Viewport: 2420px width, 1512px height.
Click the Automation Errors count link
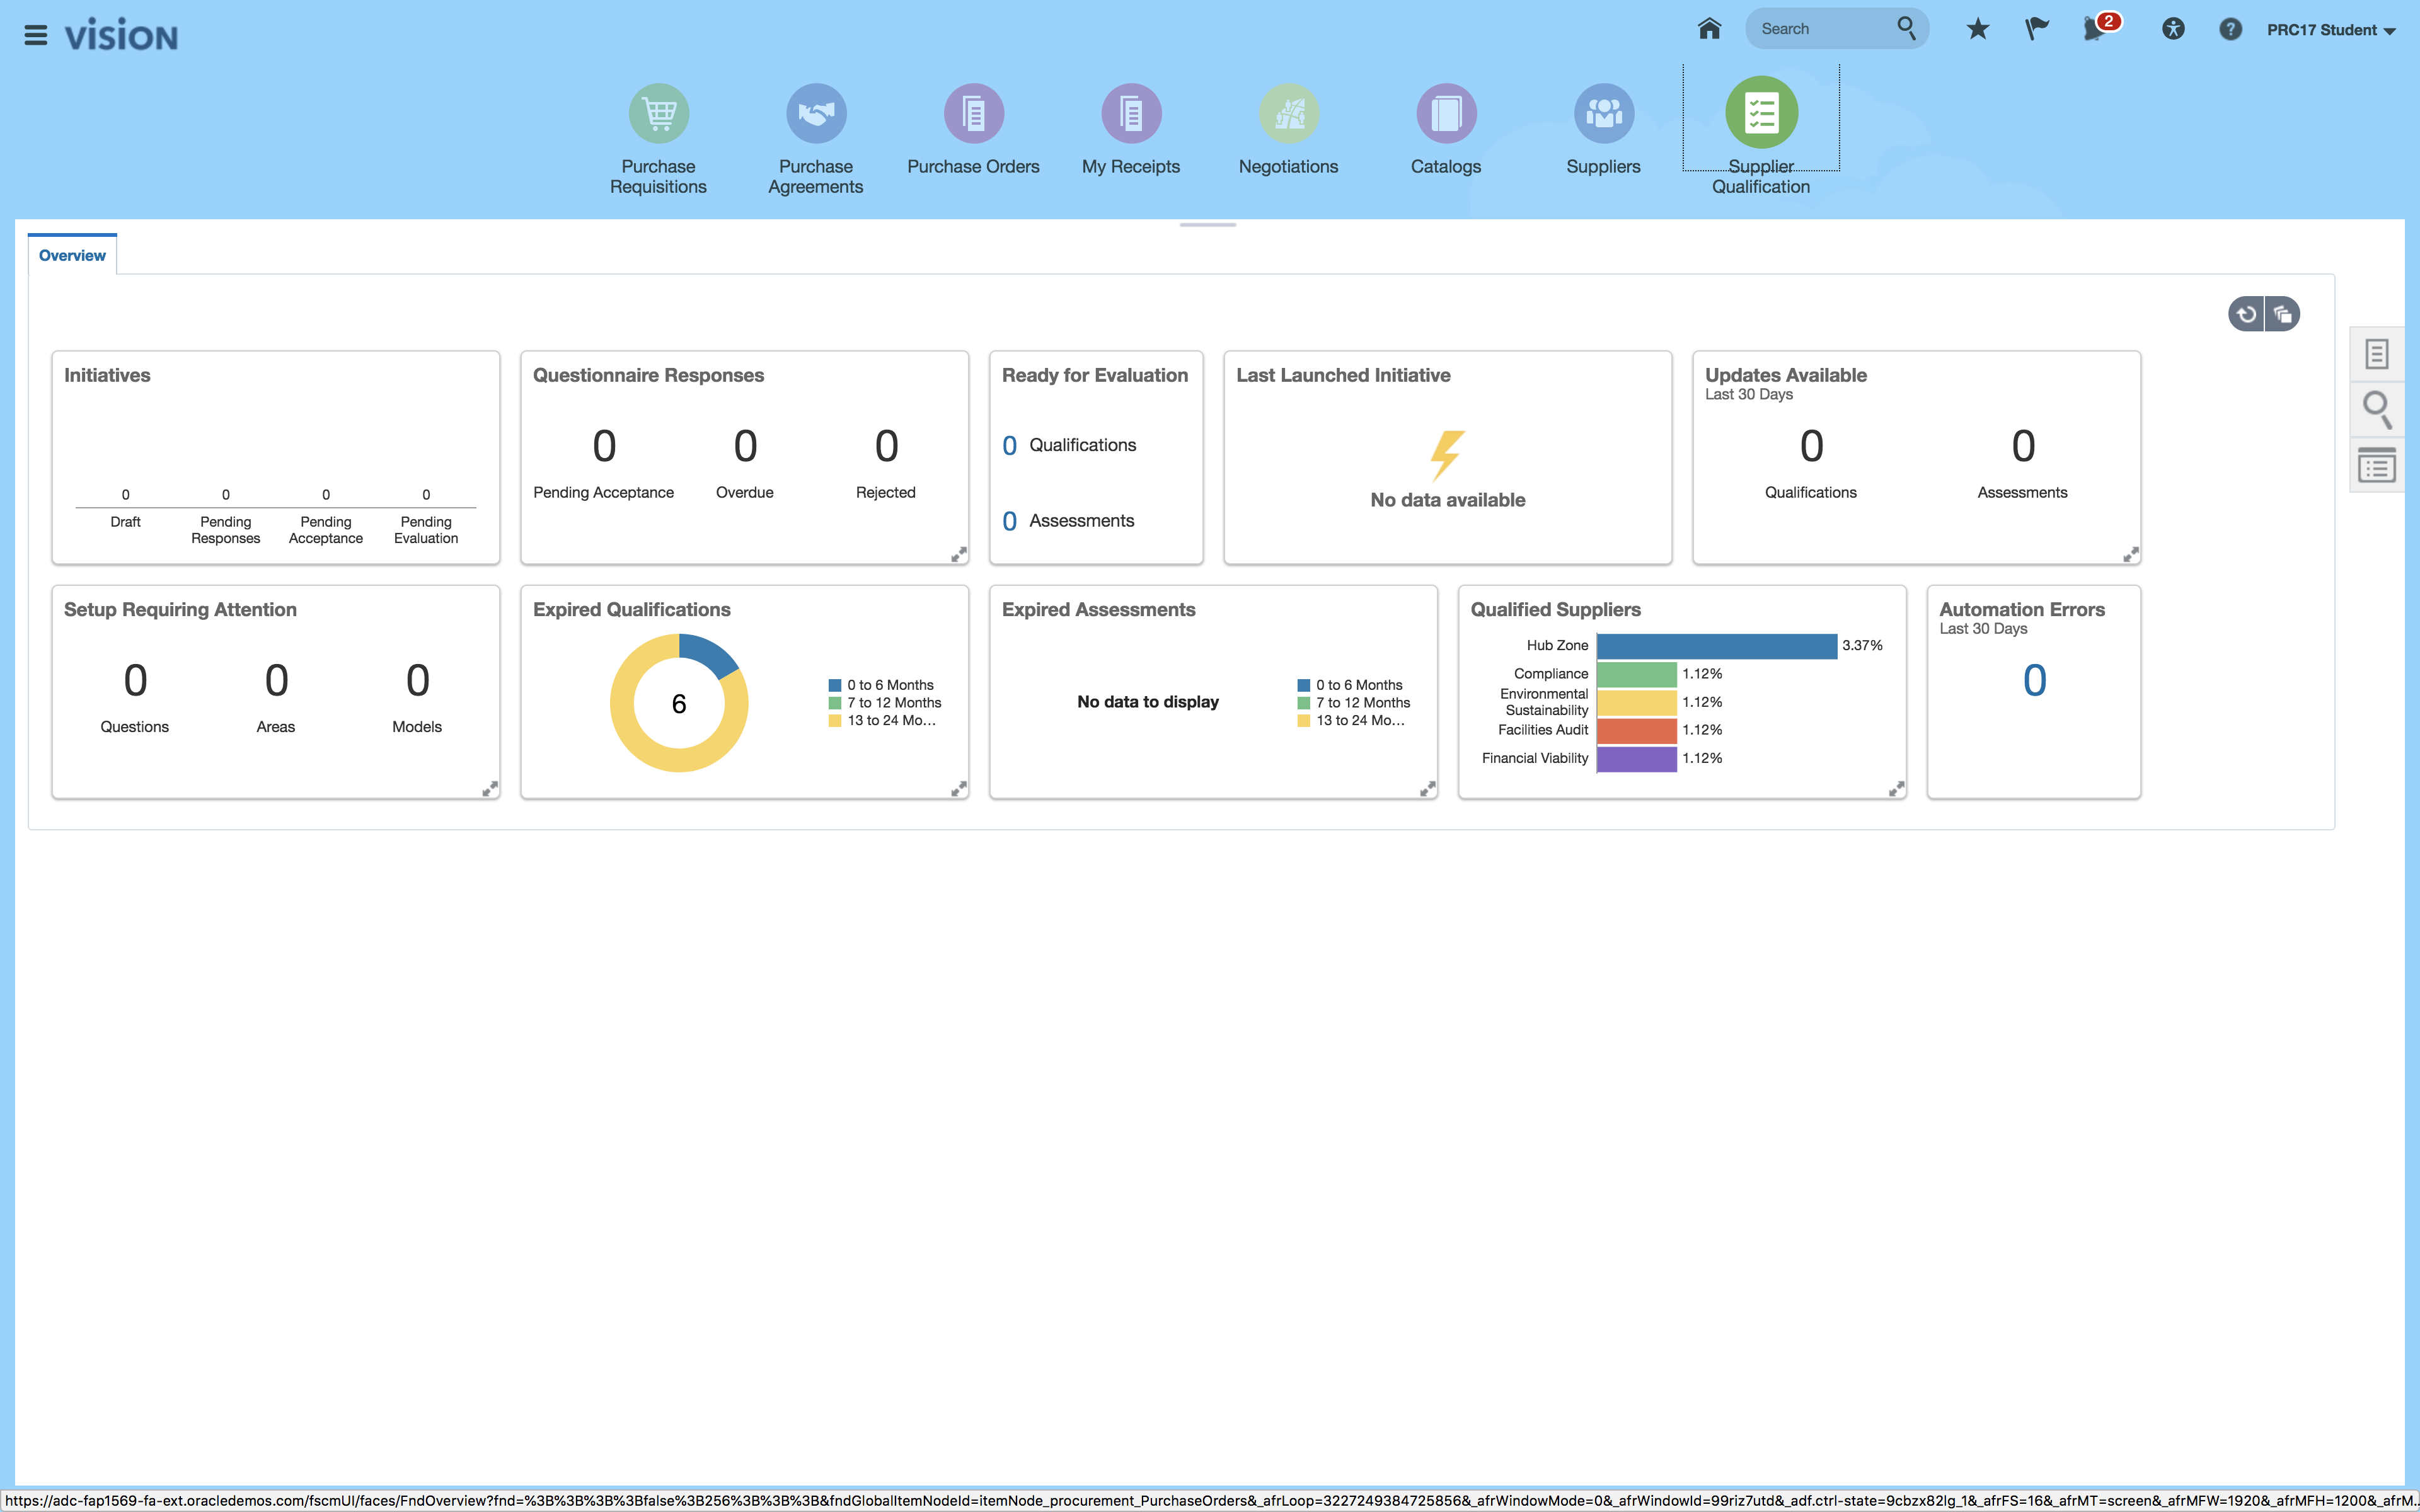[2034, 681]
